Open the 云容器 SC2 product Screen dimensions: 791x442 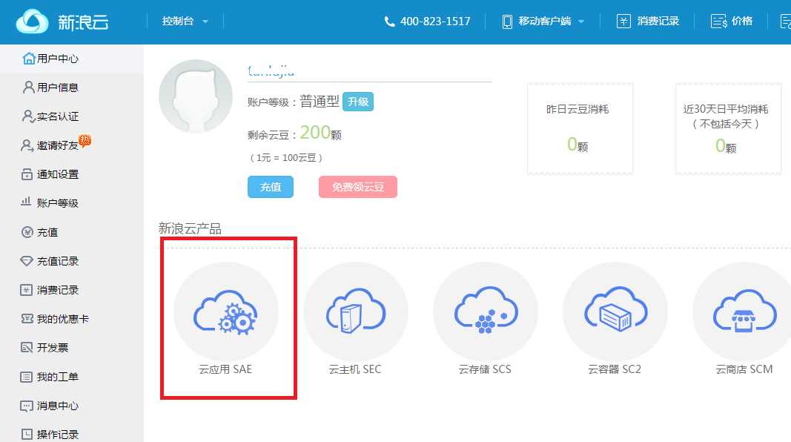click(615, 319)
